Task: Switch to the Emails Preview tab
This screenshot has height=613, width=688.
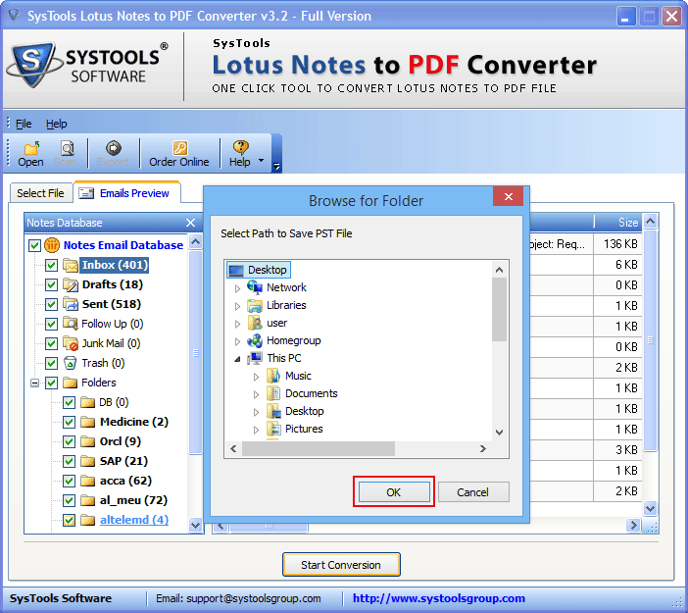Action: [127, 193]
